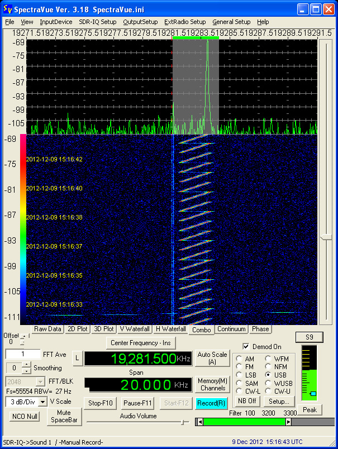Click the Center Frequency - Ins button
The image size is (338, 449).
tap(141, 343)
